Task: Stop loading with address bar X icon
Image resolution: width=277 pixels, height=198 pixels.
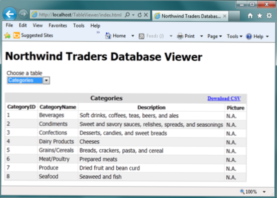Action: pos(146,15)
